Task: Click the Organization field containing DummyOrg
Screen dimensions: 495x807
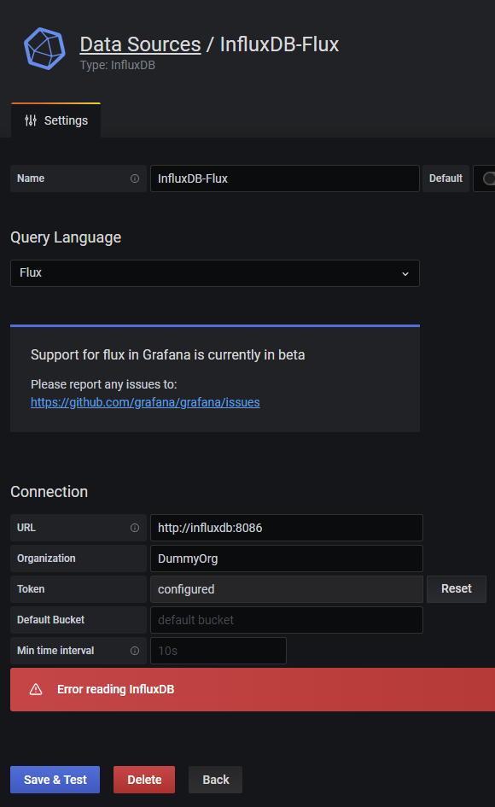Action: click(x=286, y=558)
